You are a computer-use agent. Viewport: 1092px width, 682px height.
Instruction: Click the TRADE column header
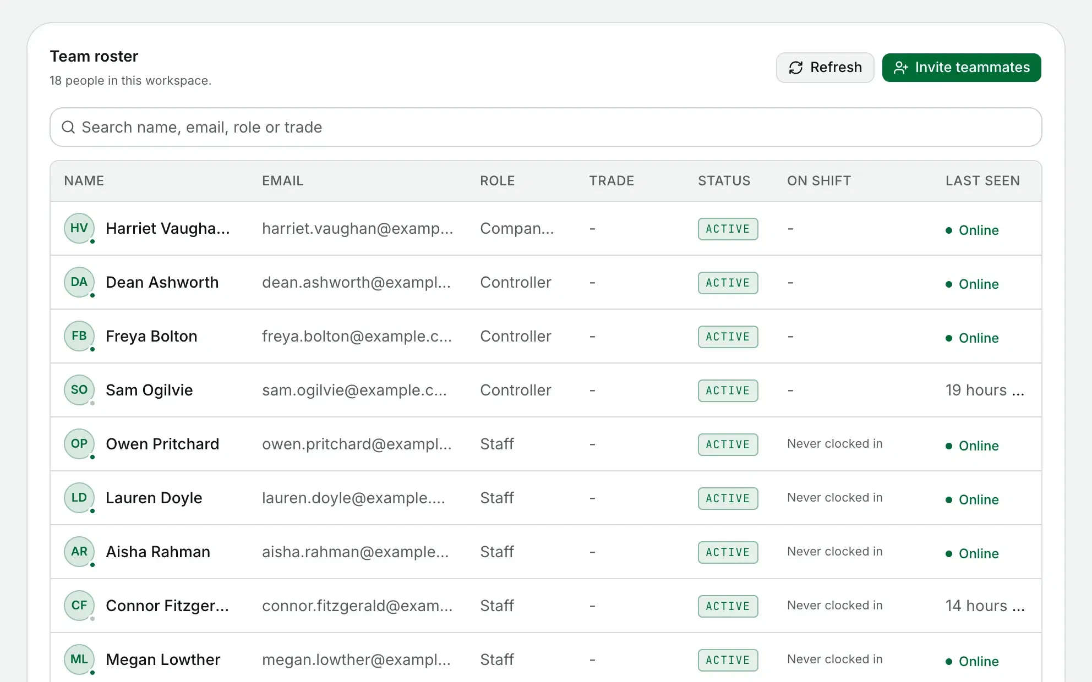611,181
